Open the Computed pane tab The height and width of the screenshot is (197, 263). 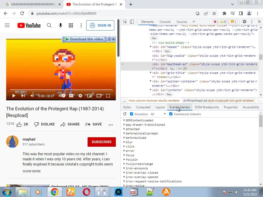pos(143,107)
